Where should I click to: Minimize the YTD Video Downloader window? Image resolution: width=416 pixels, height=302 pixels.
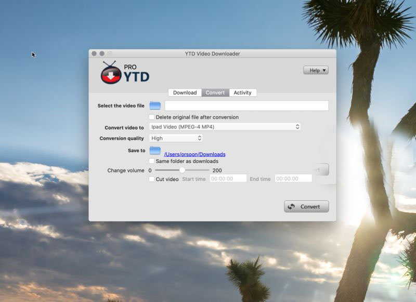pyautogui.click(x=102, y=54)
